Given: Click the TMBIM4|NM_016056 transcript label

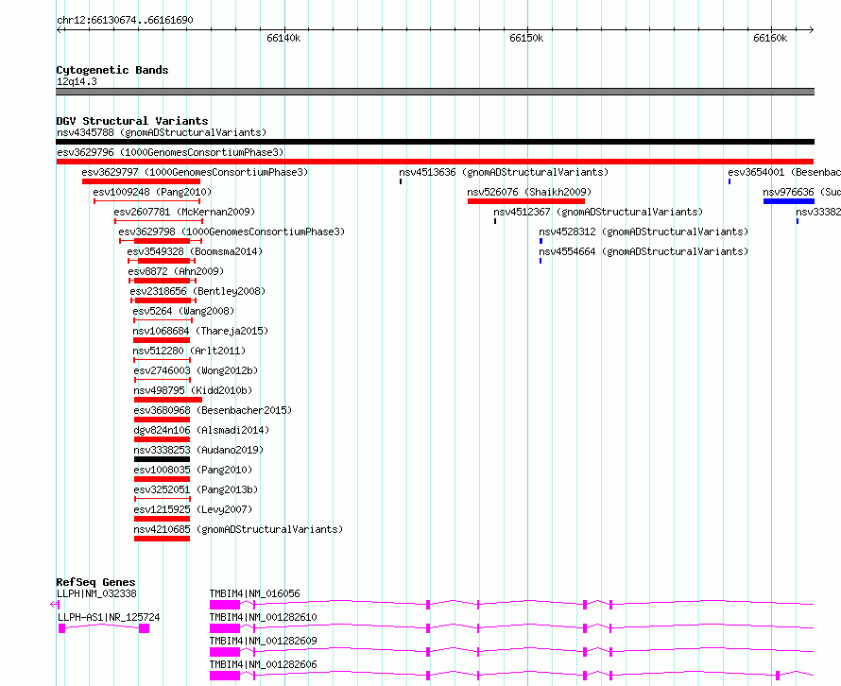Looking at the screenshot, I should click(255, 593).
